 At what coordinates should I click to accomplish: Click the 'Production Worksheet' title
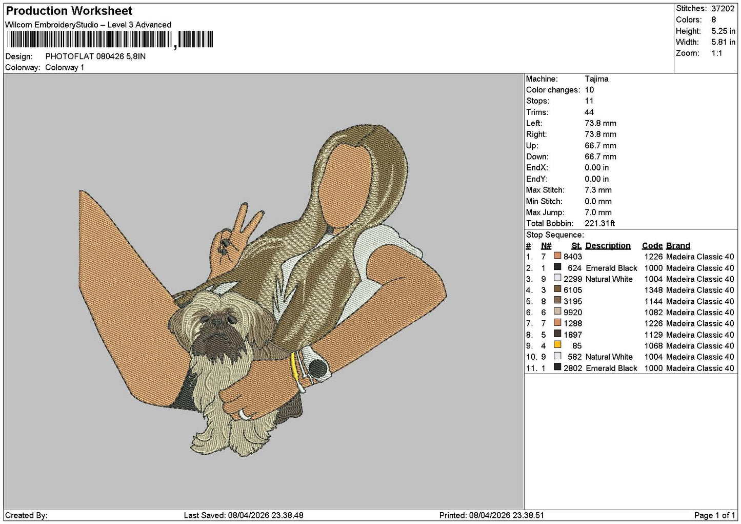tap(69, 11)
